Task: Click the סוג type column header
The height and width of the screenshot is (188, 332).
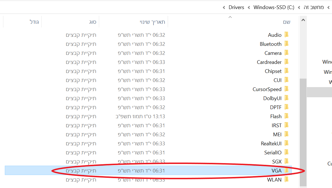Action: coord(93,22)
